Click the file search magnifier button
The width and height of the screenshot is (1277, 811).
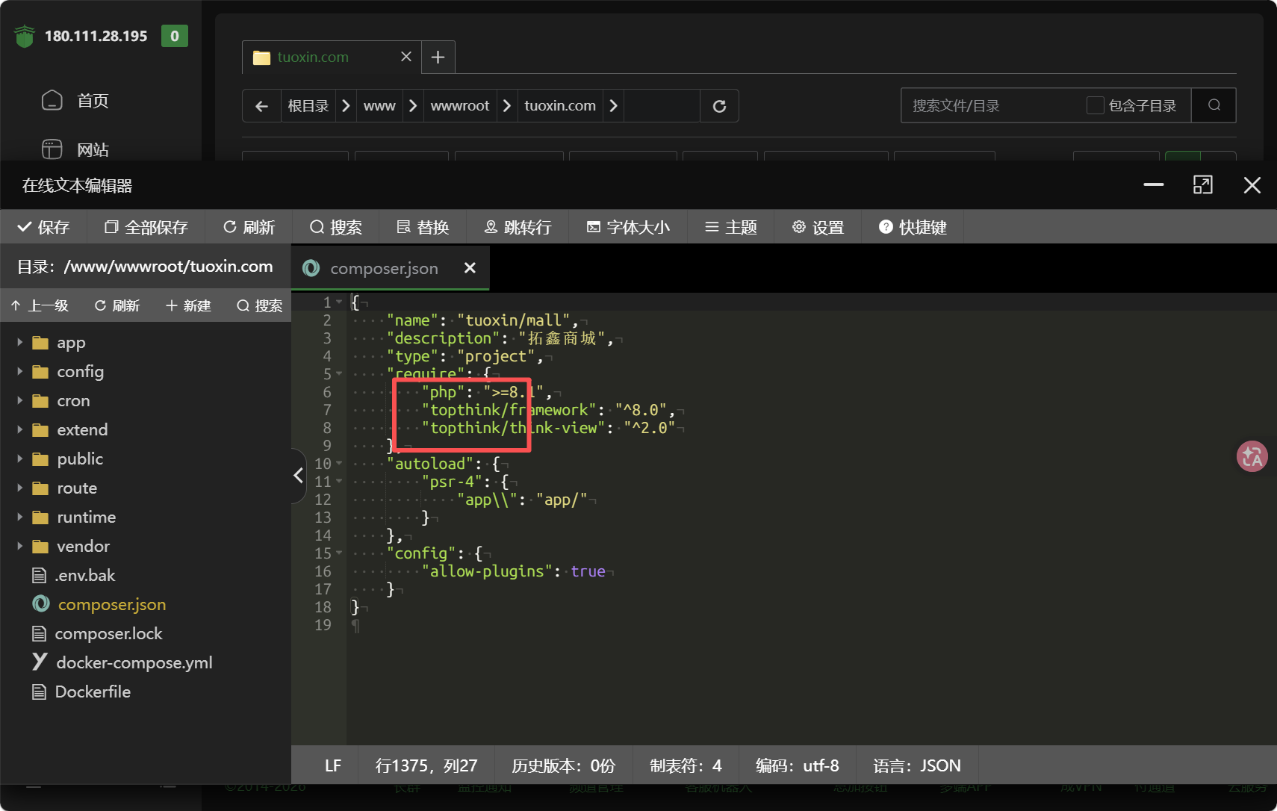click(x=1214, y=105)
